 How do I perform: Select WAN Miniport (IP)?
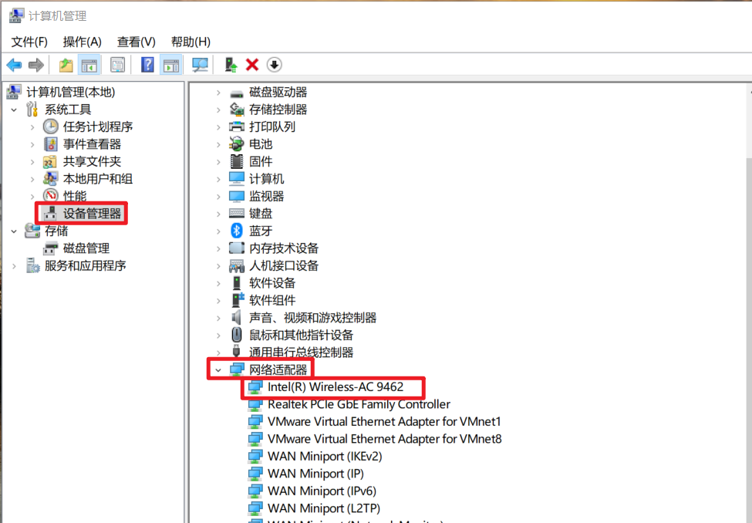click(x=315, y=473)
